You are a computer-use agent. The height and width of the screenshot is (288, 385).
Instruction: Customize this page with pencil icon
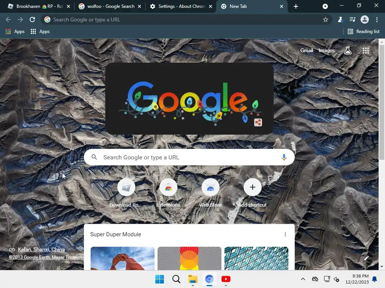point(366,258)
